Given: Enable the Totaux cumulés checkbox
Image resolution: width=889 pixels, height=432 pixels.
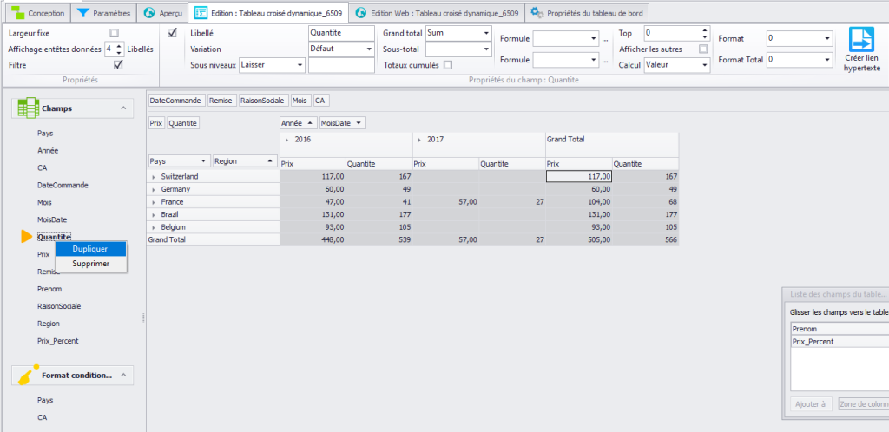Looking at the screenshot, I should pos(448,65).
